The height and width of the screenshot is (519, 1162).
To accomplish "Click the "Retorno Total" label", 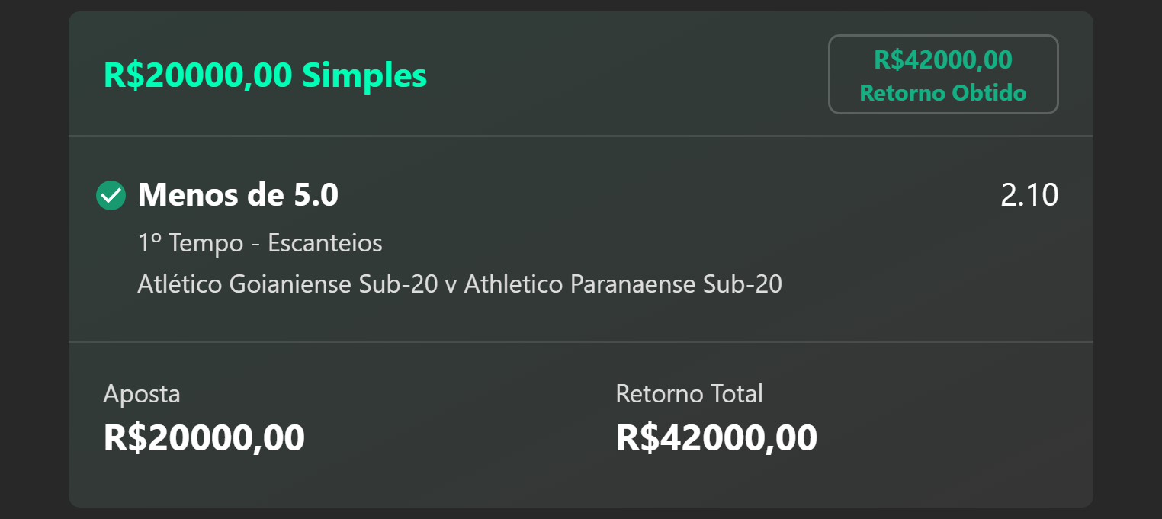I will click(x=689, y=394).
